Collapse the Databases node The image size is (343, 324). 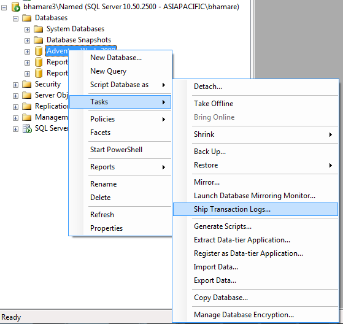[x=15, y=19]
